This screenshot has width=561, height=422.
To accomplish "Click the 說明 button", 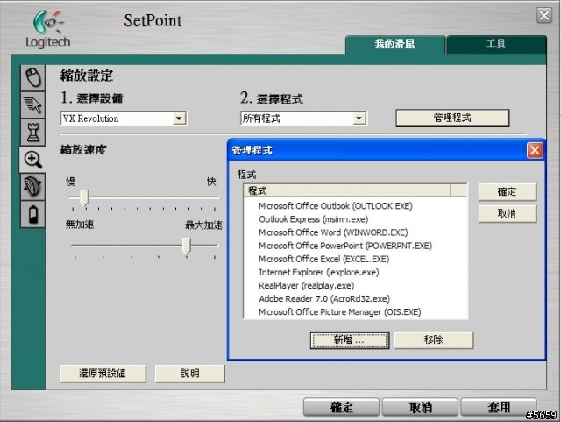I will 189,374.
